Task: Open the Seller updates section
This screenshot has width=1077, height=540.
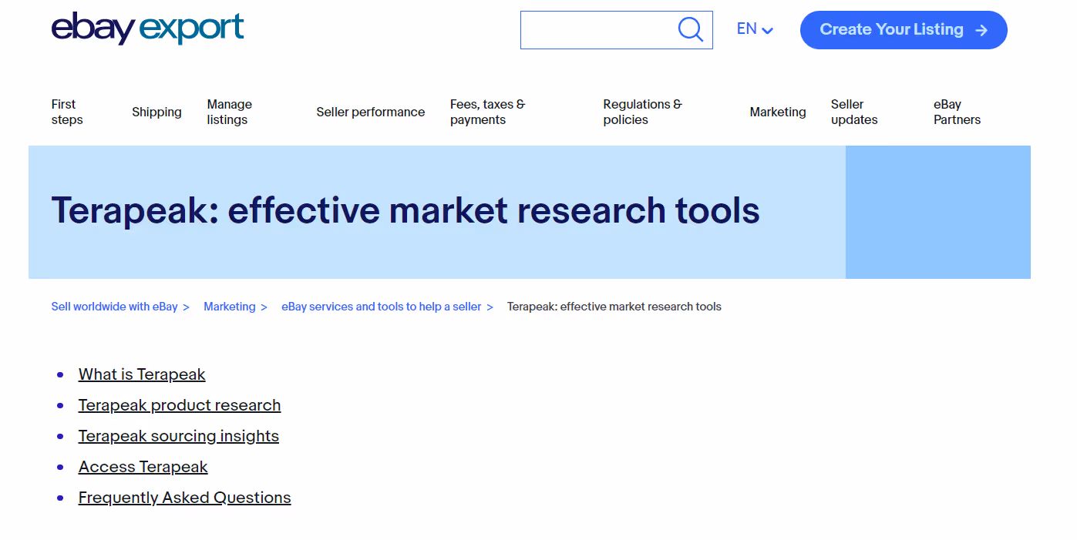Action: coord(853,112)
